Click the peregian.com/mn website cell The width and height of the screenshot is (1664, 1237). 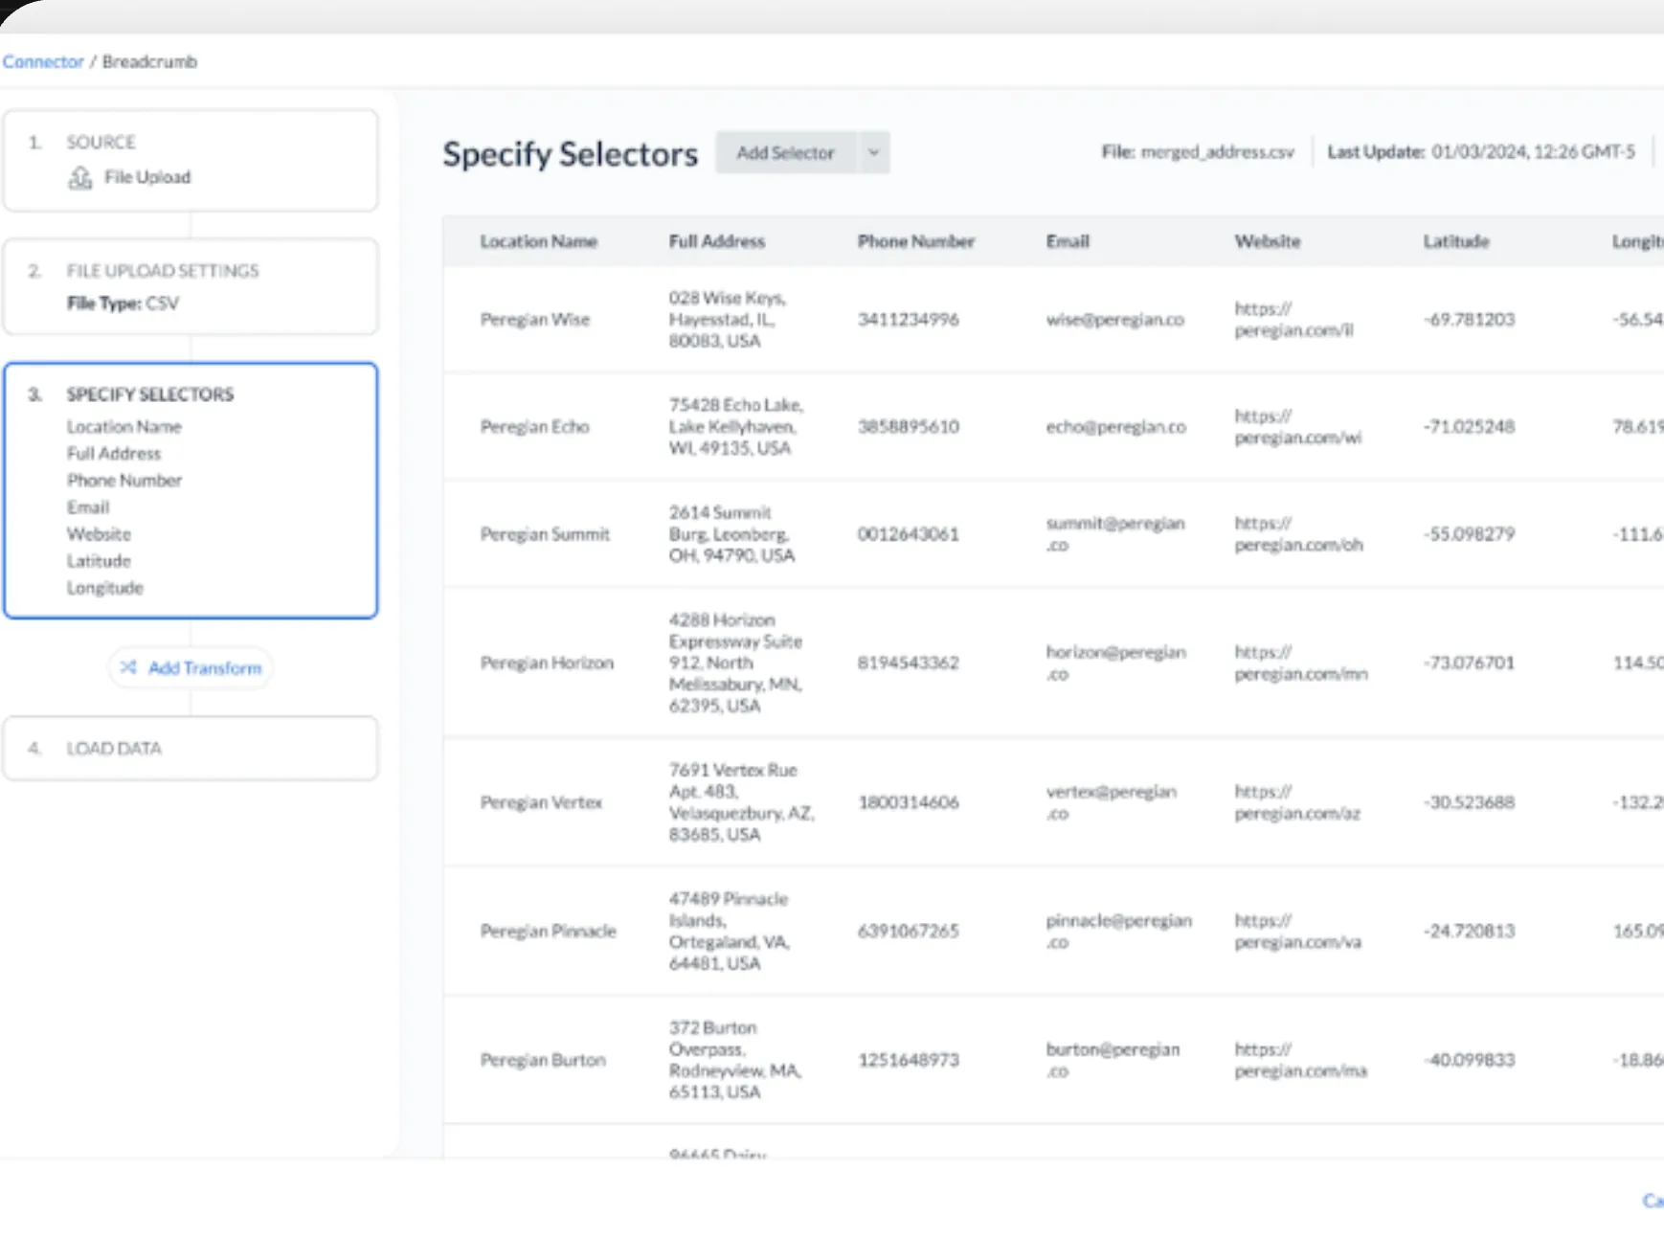pyautogui.click(x=1300, y=663)
